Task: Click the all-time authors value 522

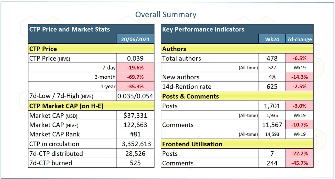Action: coord(272,68)
